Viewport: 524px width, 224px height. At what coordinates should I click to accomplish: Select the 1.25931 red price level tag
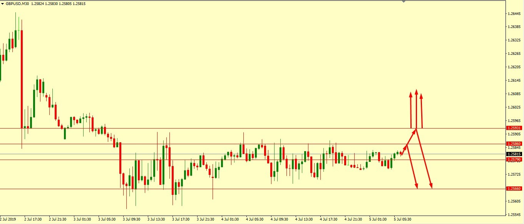tap(514, 128)
